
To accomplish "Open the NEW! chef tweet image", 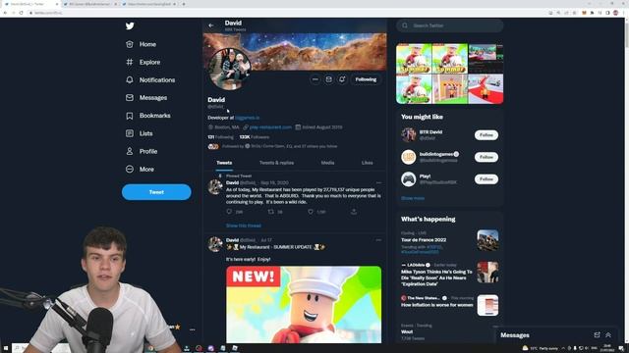I will click(x=304, y=305).
